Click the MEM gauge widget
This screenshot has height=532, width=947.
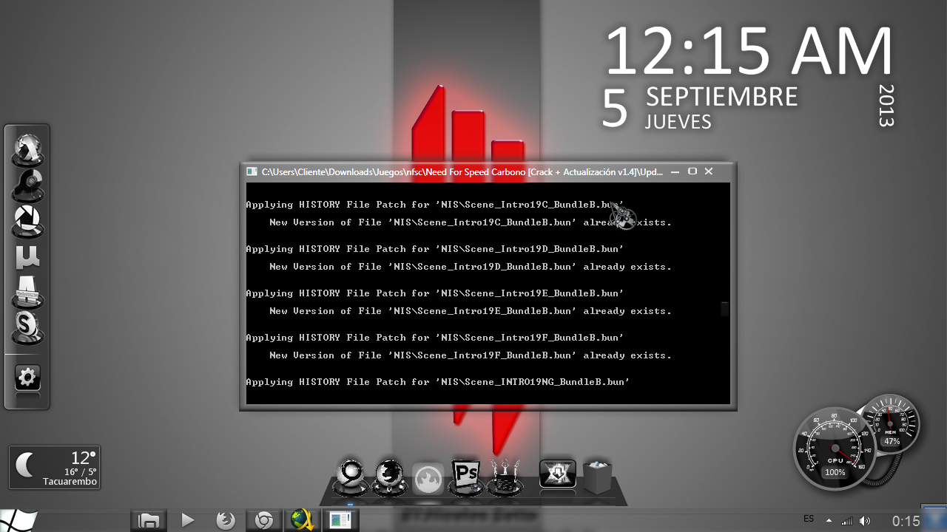click(x=891, y=423)
